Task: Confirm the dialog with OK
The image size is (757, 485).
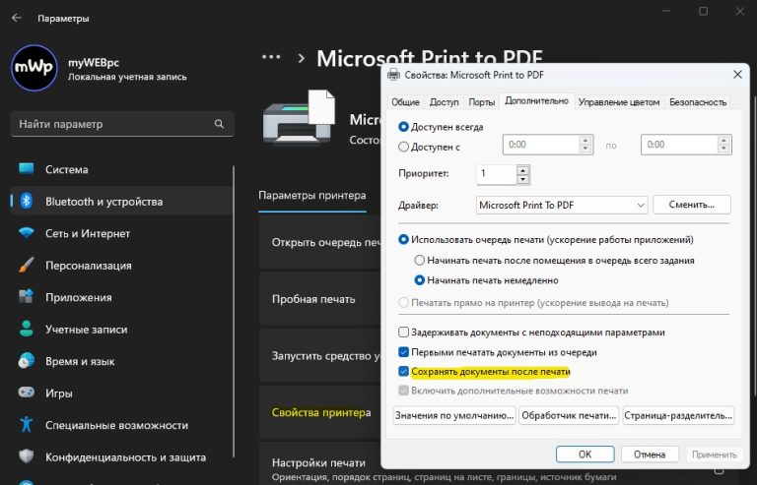Action: pyautogui.click(x=585, y=455)
